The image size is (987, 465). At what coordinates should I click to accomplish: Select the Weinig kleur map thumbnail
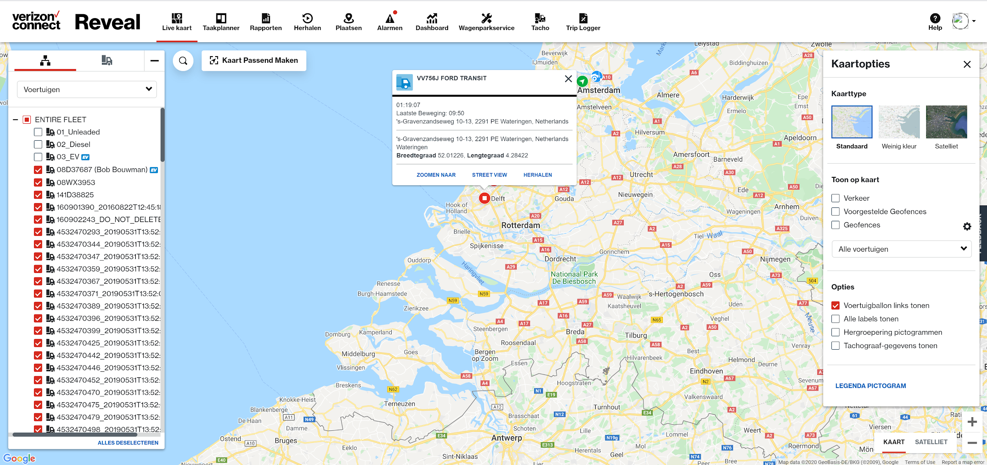point(899,122)
